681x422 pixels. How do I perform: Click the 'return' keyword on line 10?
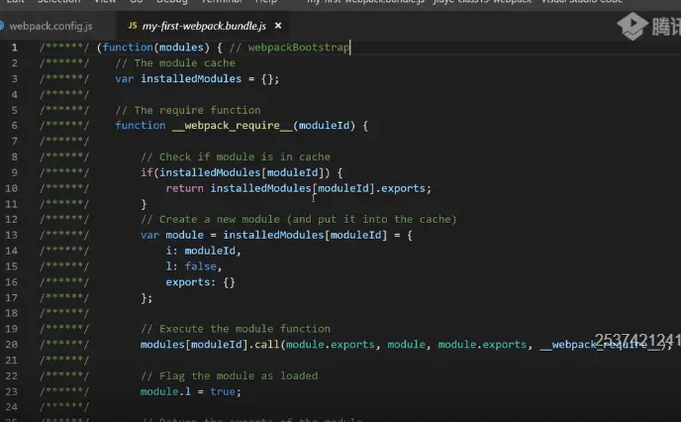click(184, 188)
